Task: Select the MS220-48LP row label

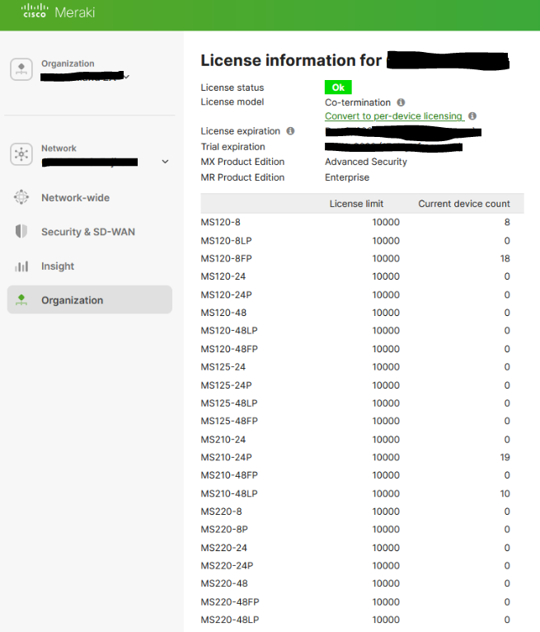Action: 230,620
